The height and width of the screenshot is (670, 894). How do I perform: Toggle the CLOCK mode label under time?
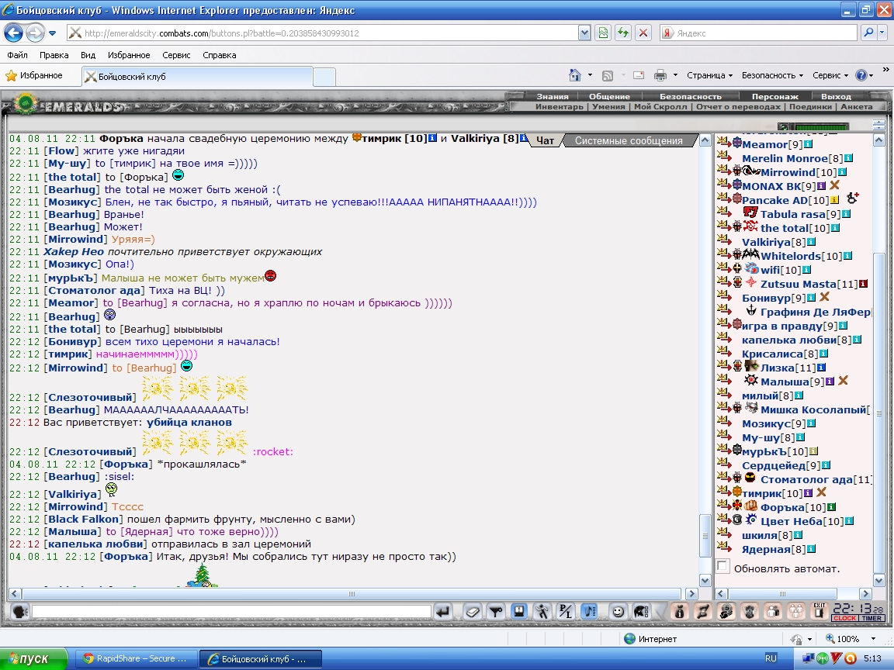click(x=844, y=619)
